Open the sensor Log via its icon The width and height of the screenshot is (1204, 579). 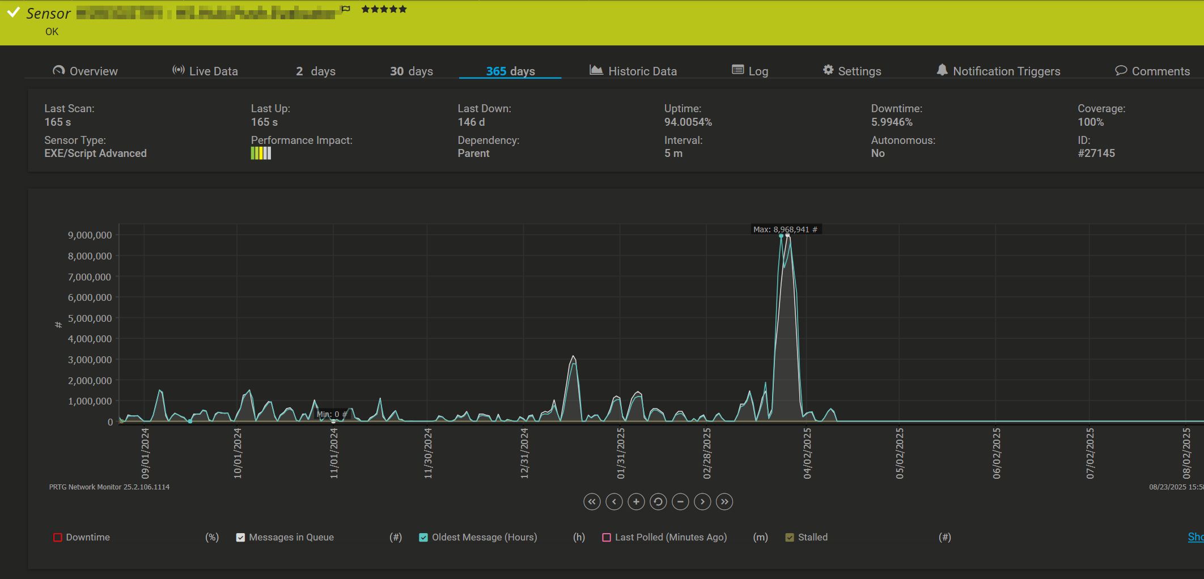(737, 70)
